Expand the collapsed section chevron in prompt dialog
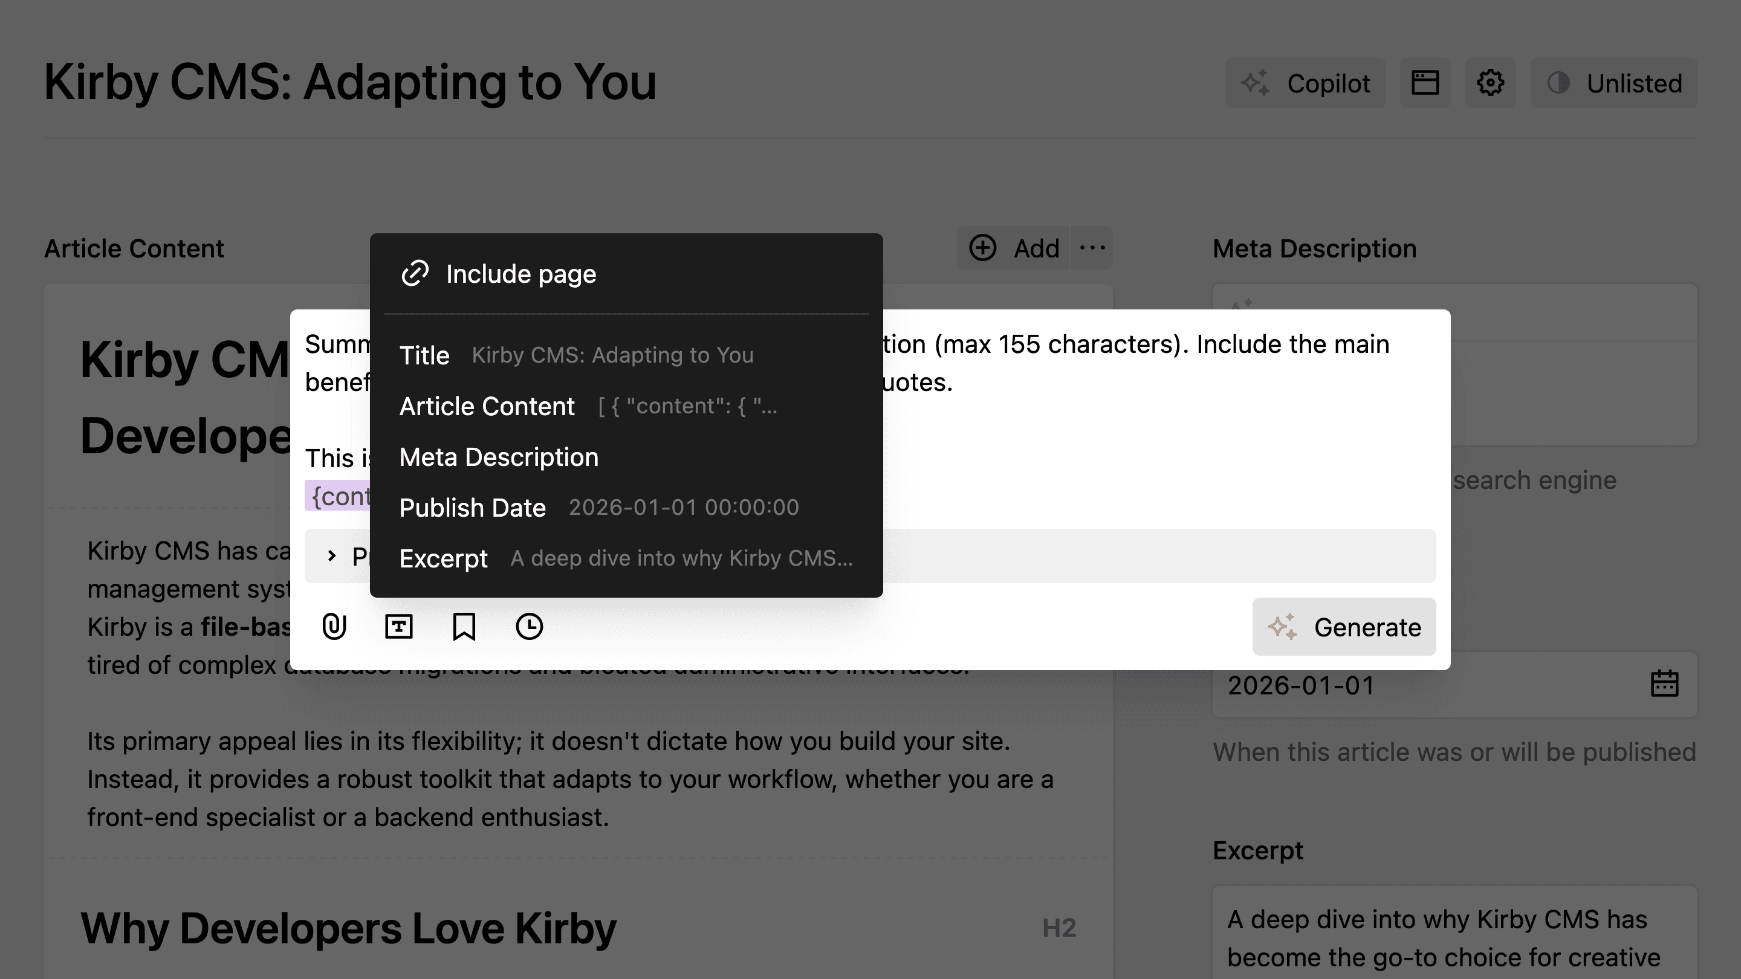 pos(331,555)
